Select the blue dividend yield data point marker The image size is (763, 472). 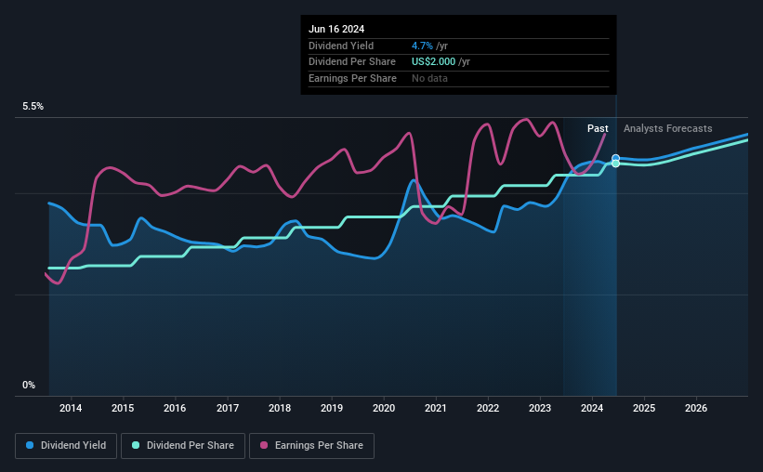pyautogui.click(x=615, y=158)
